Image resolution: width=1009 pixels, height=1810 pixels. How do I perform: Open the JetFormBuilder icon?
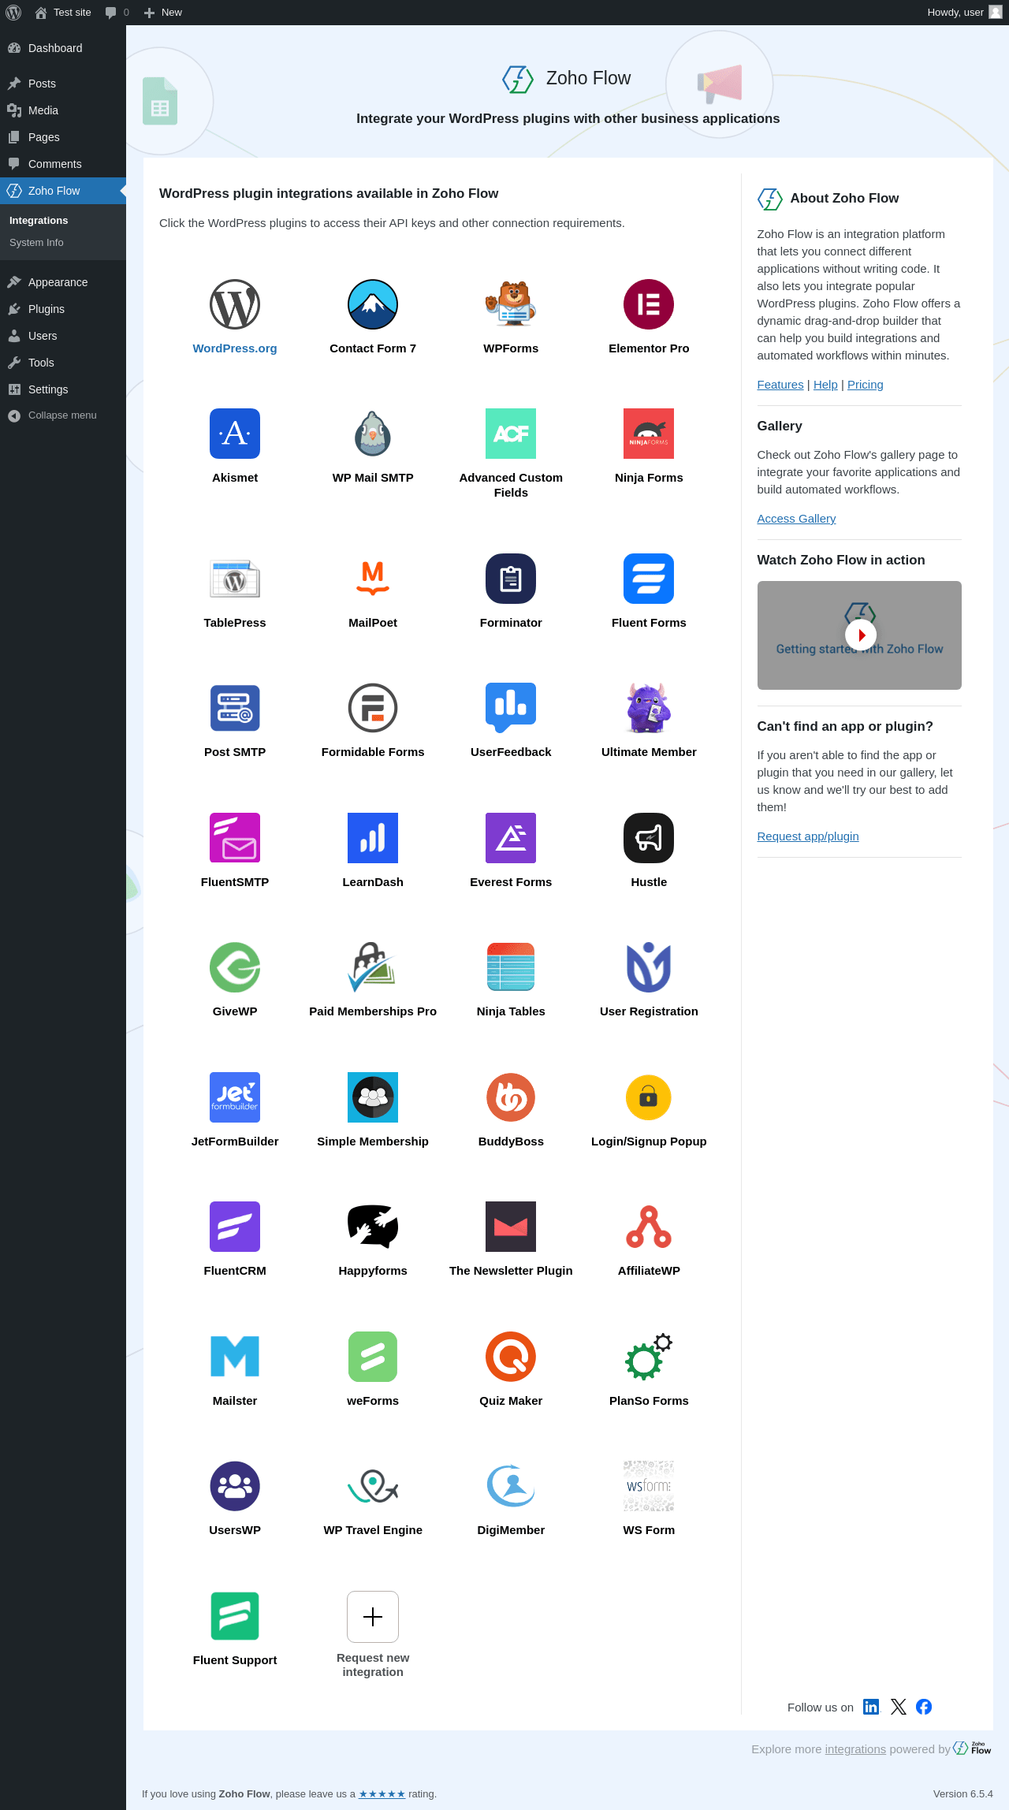click(x=235, y=1097)
